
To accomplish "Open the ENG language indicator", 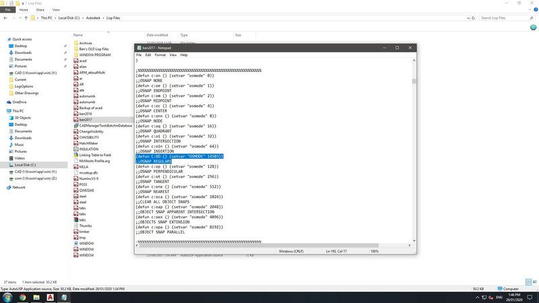I will 499,298.
